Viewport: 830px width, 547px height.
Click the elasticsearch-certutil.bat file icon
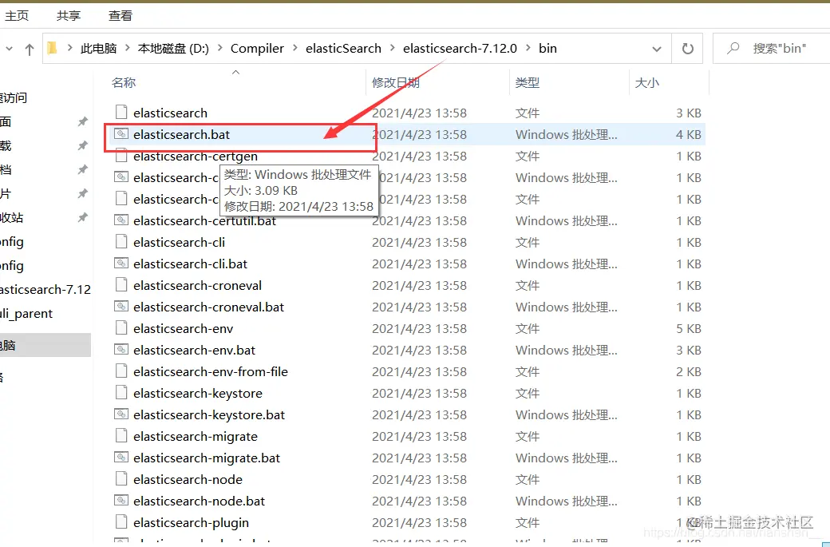point(121,220)
